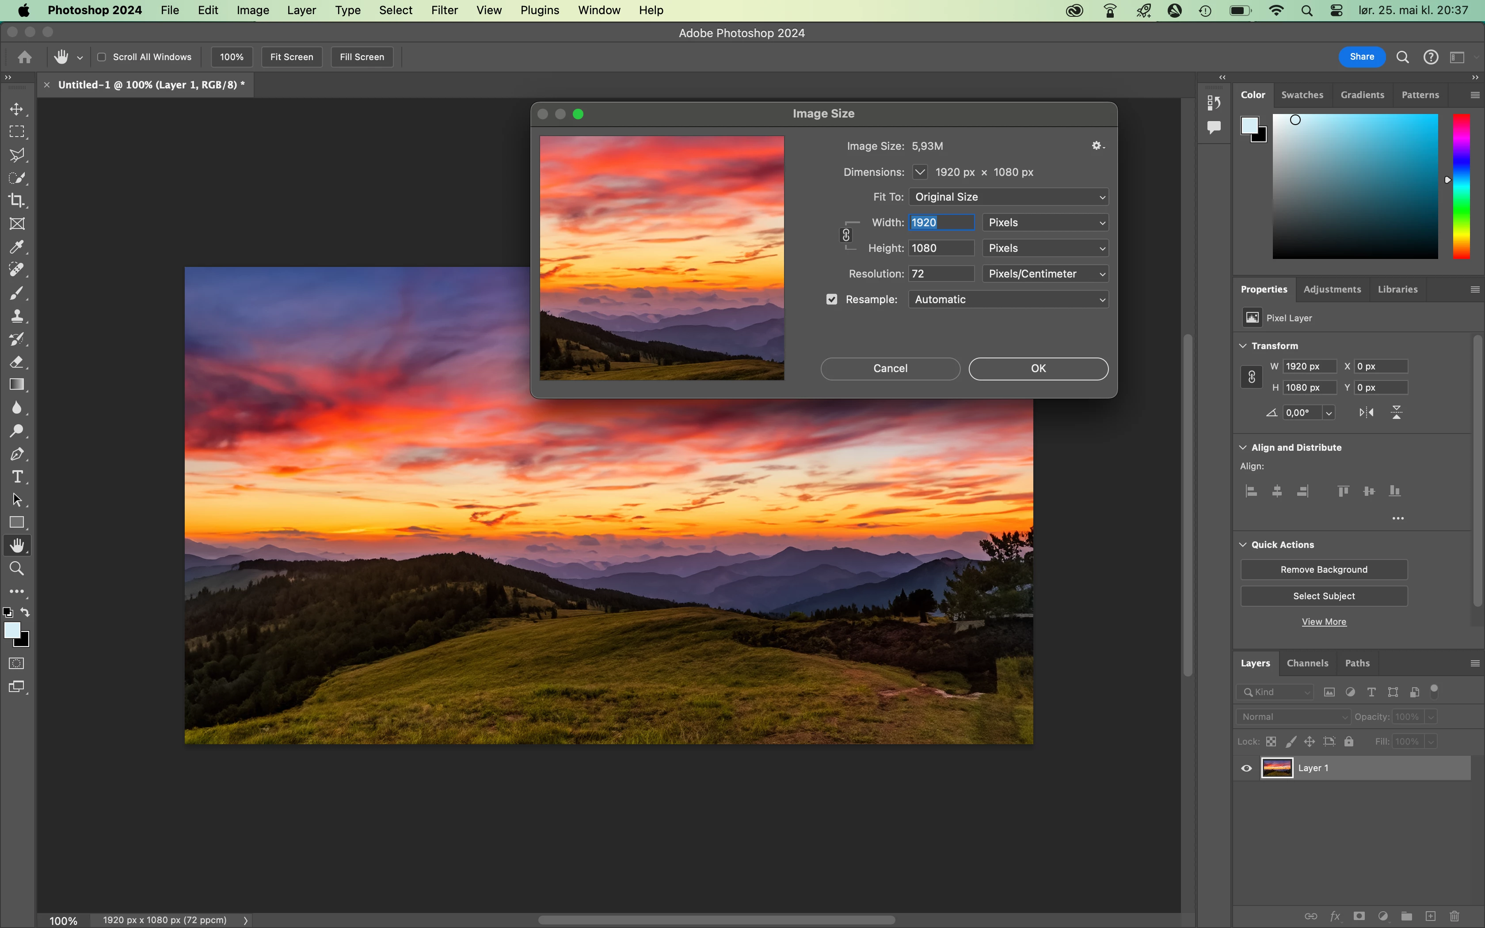Open the Fit To dropdown
This screenshot has height=928, width=1485.
[x=1008, y=197]
